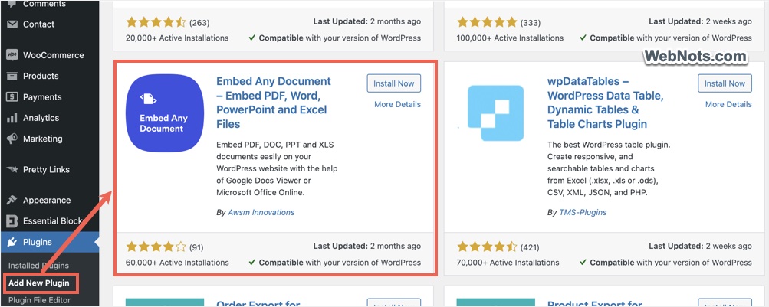
Task: Click the Products box icon
Action: (12, 76)
